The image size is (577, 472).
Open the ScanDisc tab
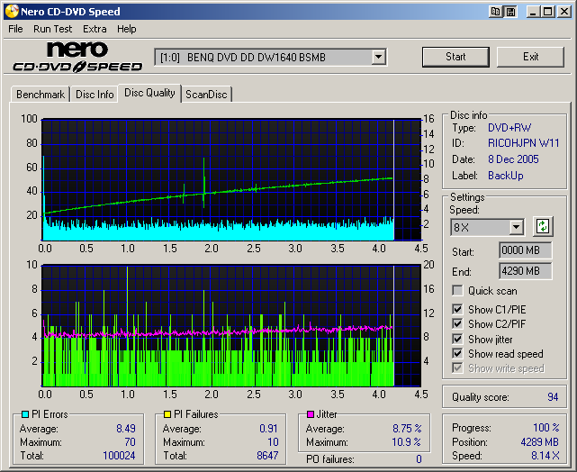tap(206, 94)
